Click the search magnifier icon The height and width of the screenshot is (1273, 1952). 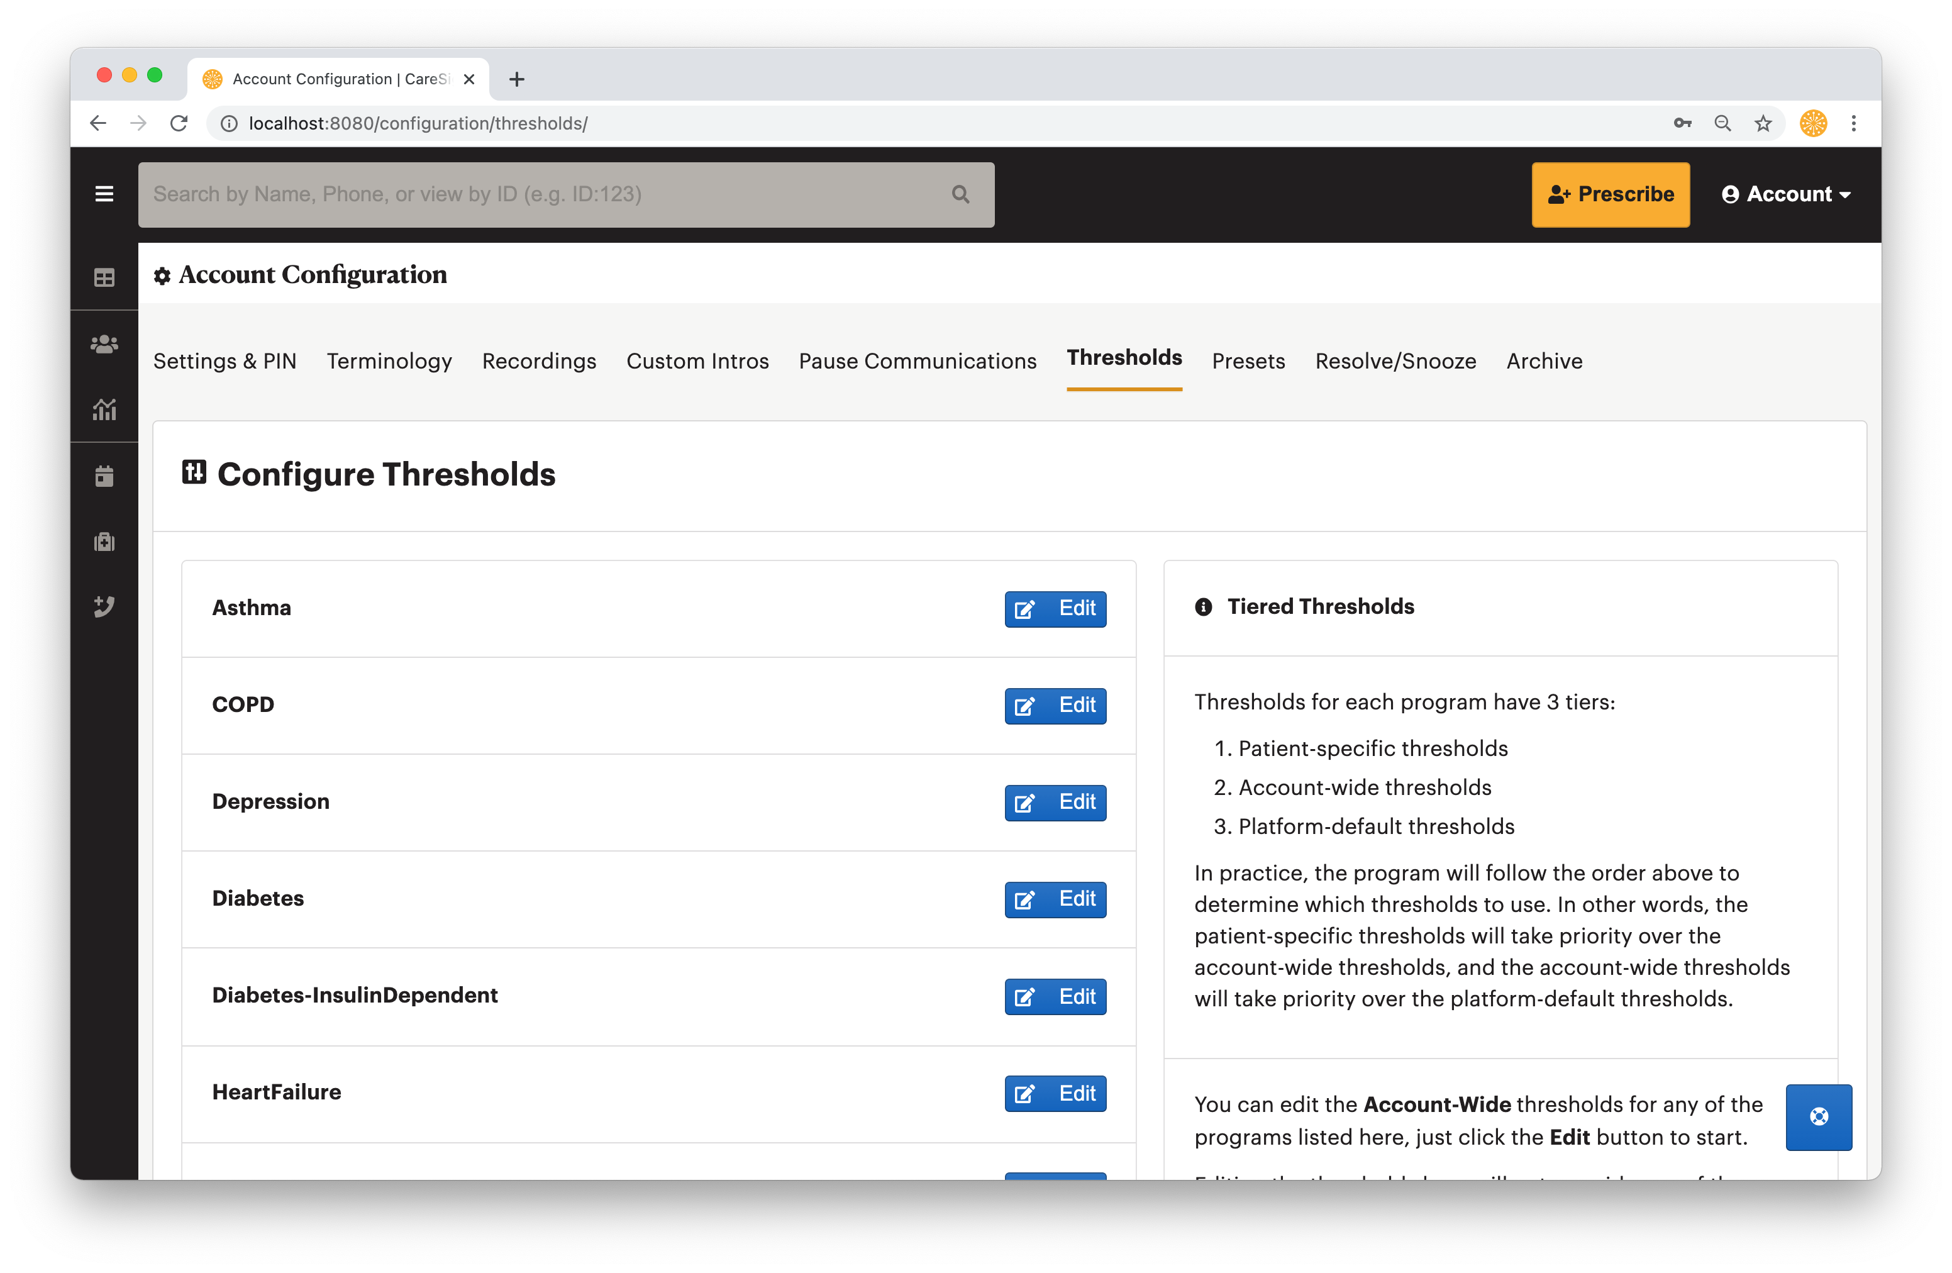point(960,194)
